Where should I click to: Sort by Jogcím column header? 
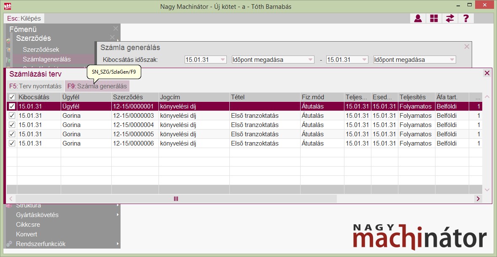194,97
